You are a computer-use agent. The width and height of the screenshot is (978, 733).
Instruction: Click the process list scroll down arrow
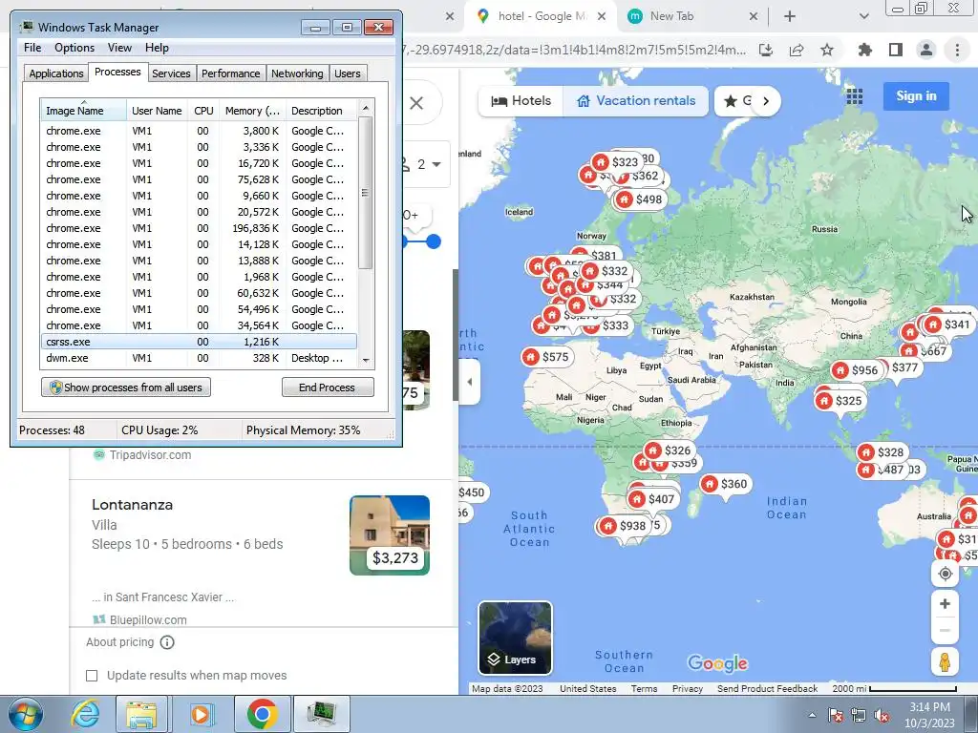[x=366, y=360]
